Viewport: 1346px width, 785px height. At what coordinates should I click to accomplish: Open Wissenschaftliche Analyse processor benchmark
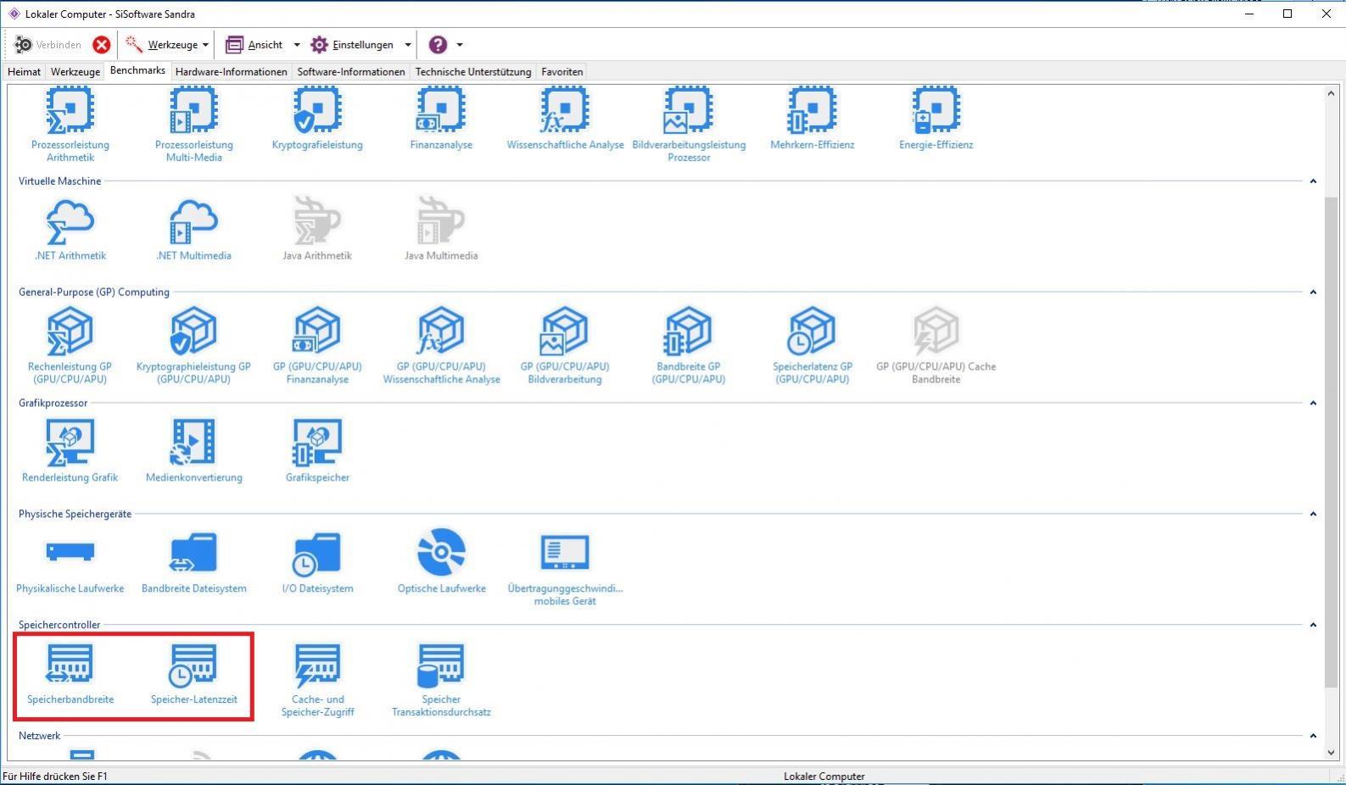coord(565,119)
